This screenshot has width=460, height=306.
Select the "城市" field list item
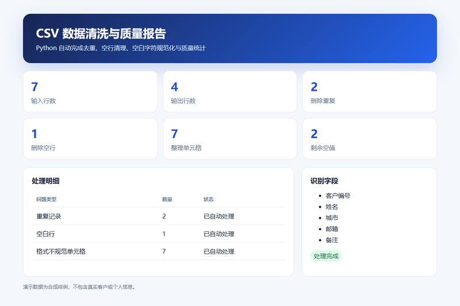click(332, 218)
